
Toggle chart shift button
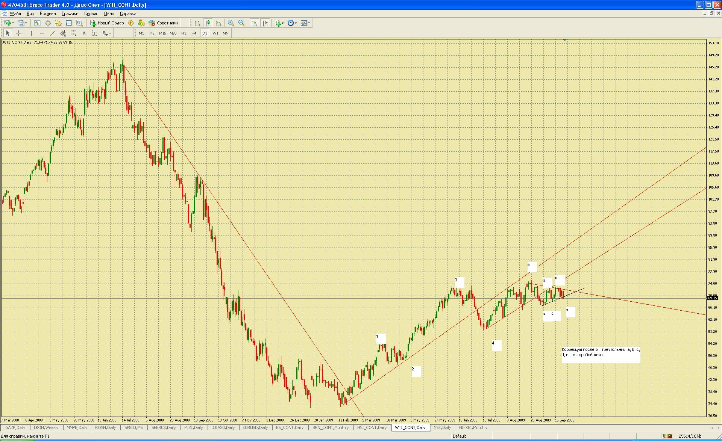tap(265, 23)
